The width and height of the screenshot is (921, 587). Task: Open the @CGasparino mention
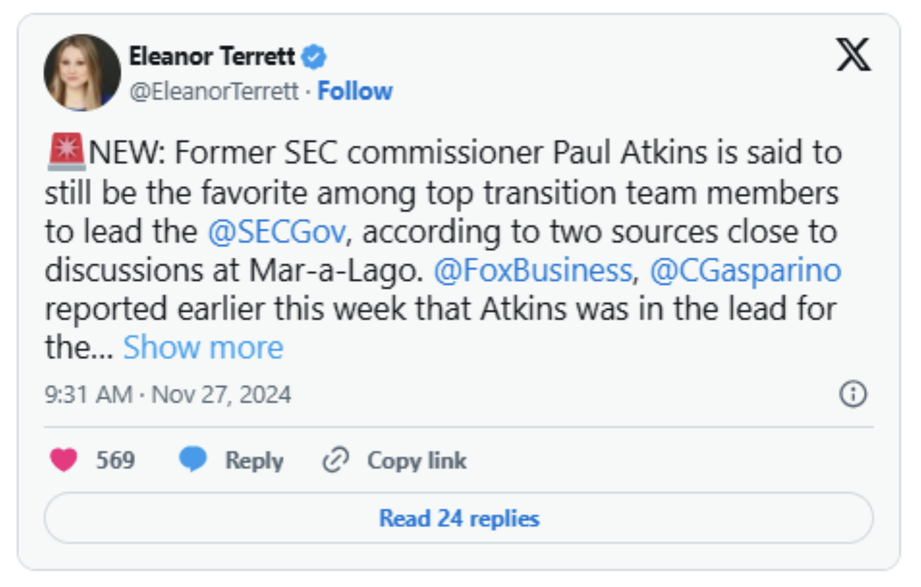[745, 270]
